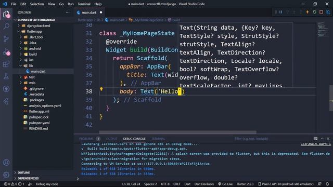Change UTF-8 encoding in status bar
This screenshot has height=187, width=333.
pyautogui.click(x=165, y=184)
